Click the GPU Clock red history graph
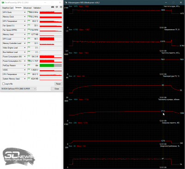 pos(51,13)
